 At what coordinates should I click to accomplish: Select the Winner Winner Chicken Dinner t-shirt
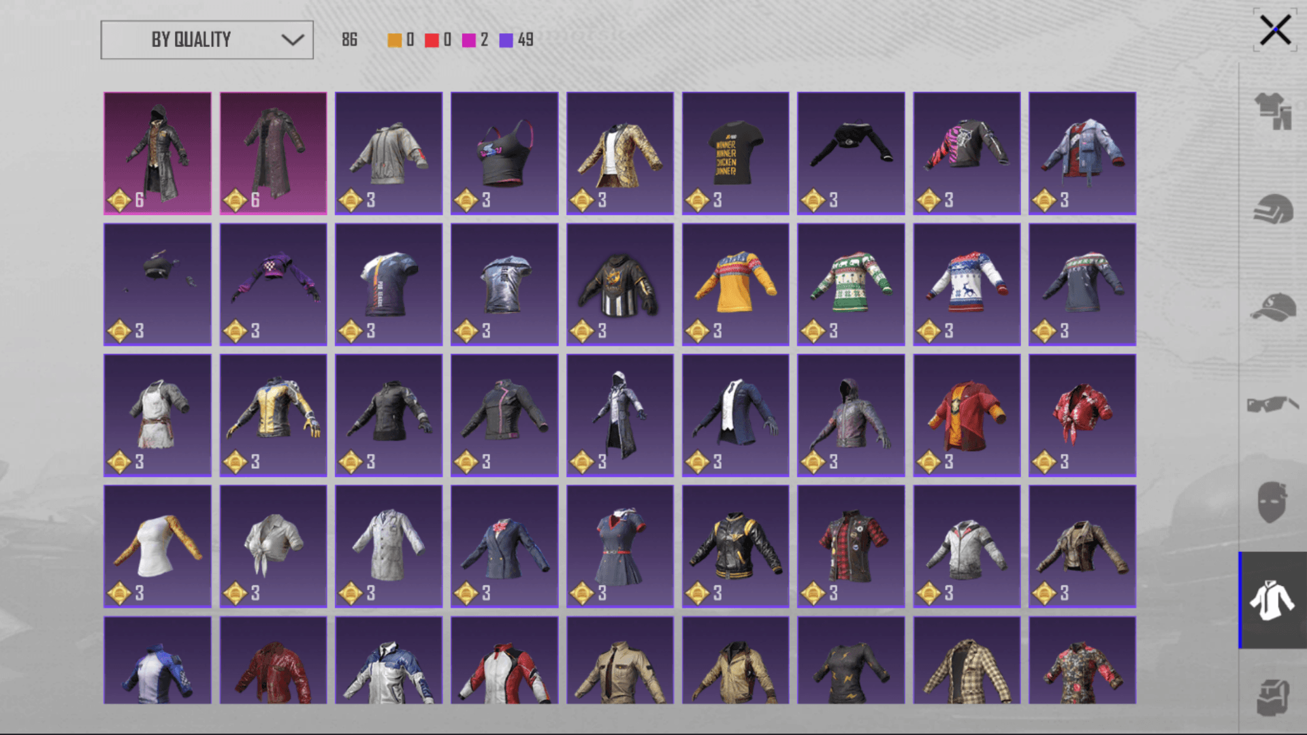coord(735,153)
